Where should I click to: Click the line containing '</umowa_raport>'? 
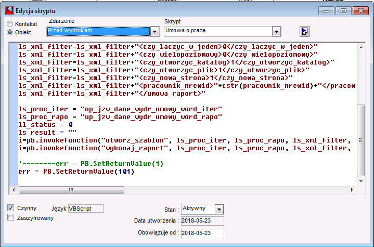[112, 94]
